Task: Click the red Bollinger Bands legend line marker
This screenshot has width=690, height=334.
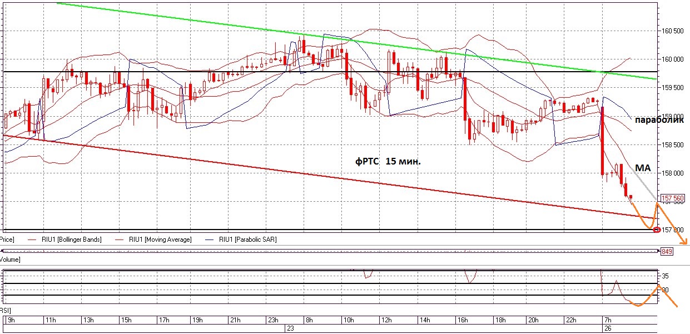Action: tap(31, 240)
